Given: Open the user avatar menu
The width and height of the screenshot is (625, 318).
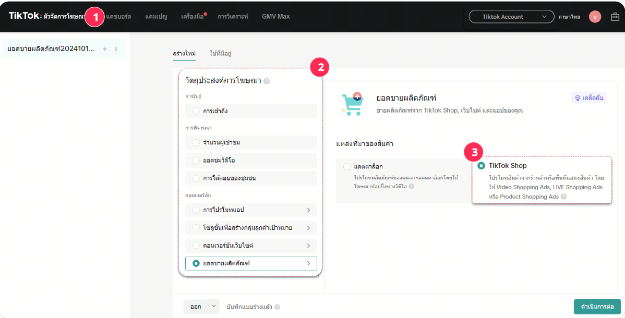Looking at the screenshot, I should [595, 17].
